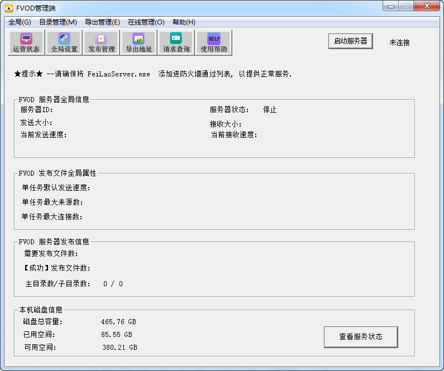Click the 启动服务器 button
This screenshot has height=371, width=444.
tap(350, 41)
